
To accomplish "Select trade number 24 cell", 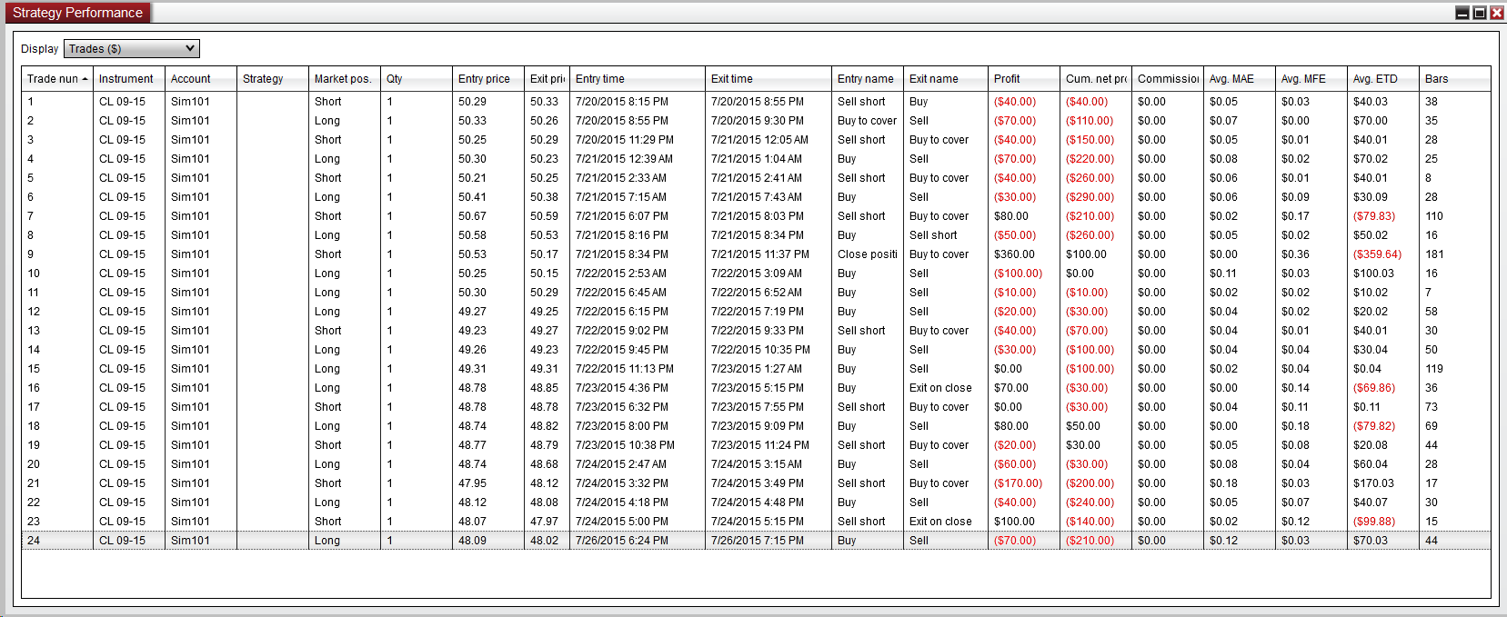I will (x=34, y=541).
